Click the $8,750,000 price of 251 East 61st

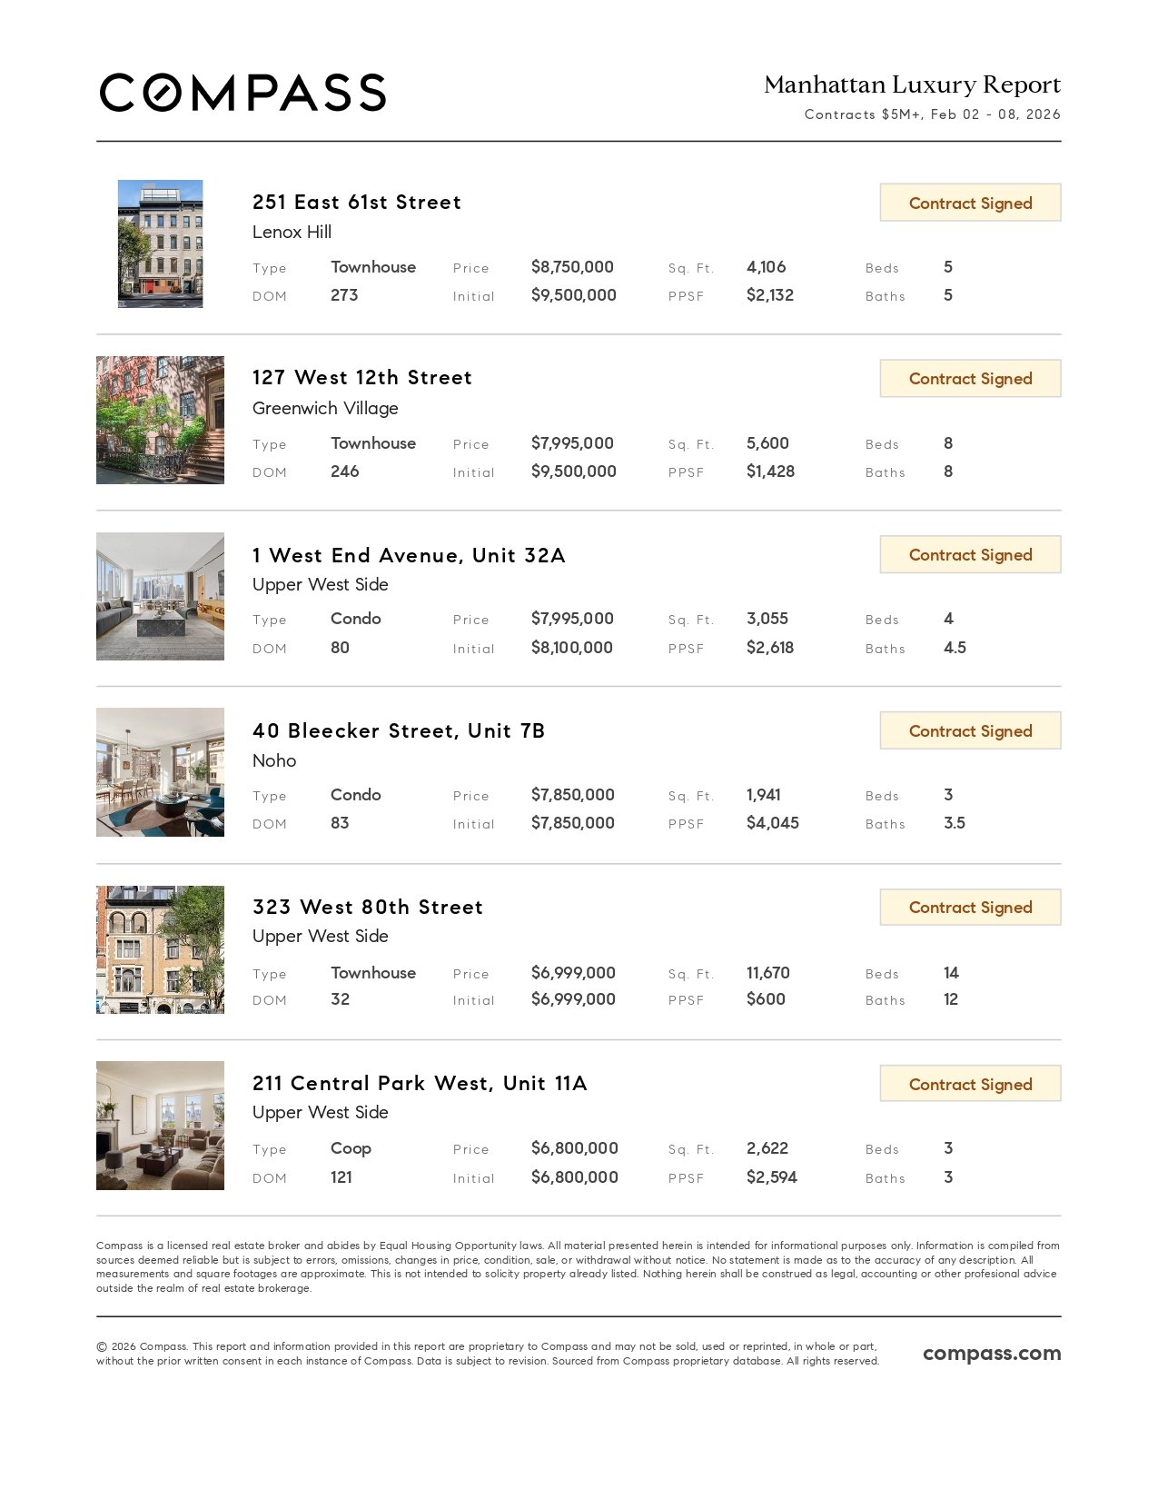click(x=572, y=267)
